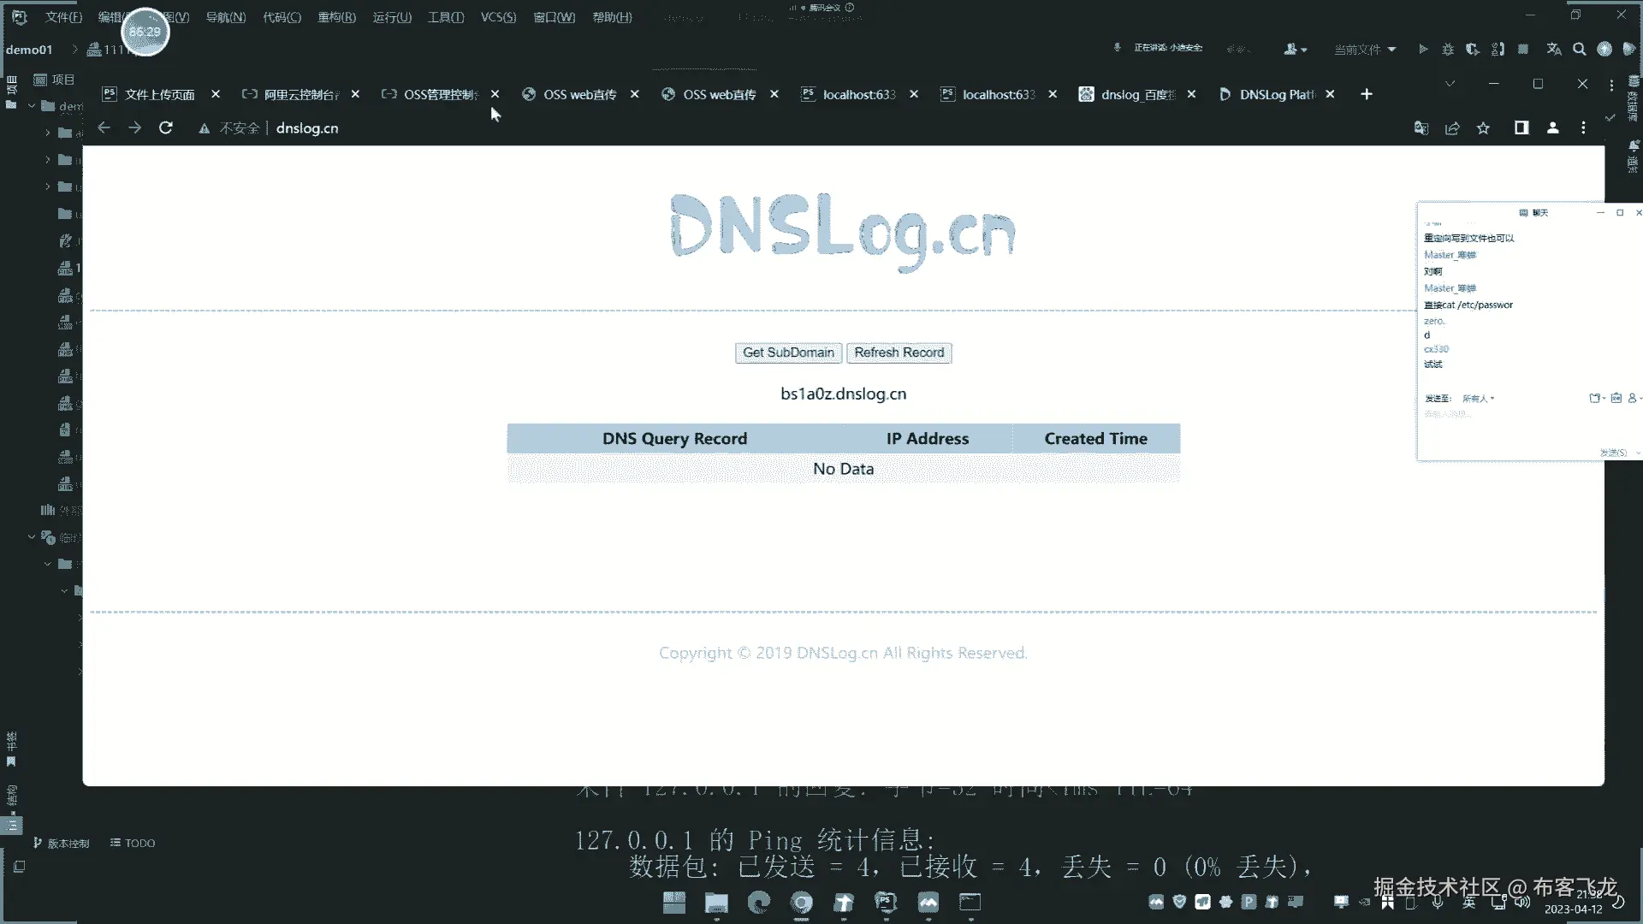Bookmark this page with star icon
1643x924 pixels.
click(x=1483, y=128)
